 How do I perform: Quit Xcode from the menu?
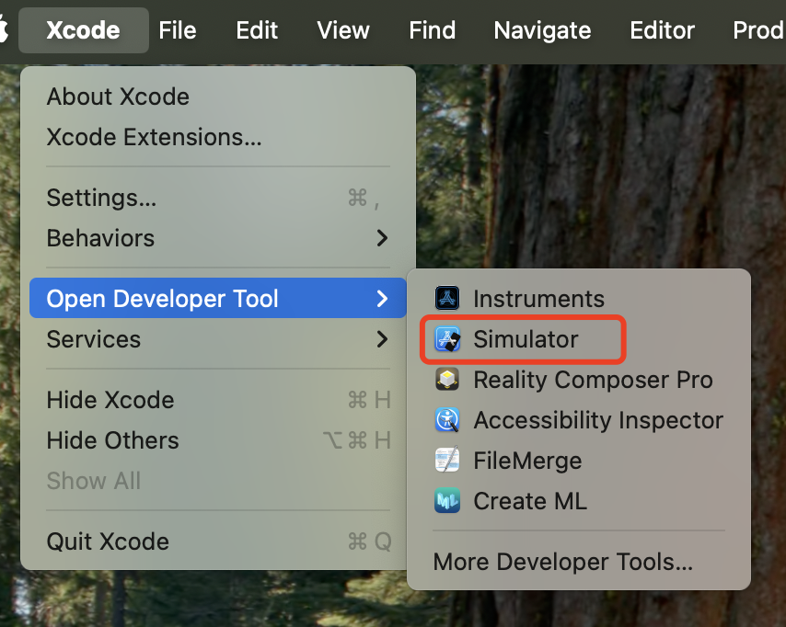coord(108,541)
